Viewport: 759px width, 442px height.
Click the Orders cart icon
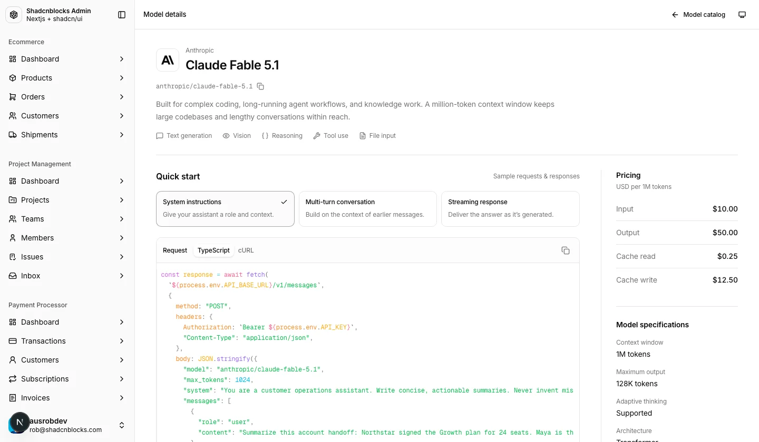pos(13,97)
